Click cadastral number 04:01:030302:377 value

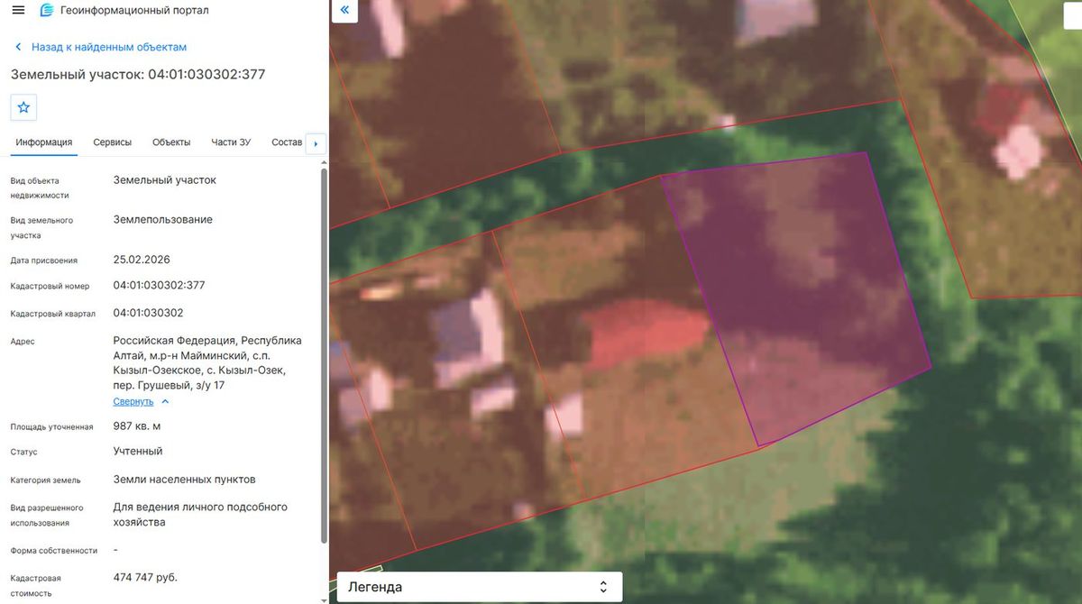160,285
